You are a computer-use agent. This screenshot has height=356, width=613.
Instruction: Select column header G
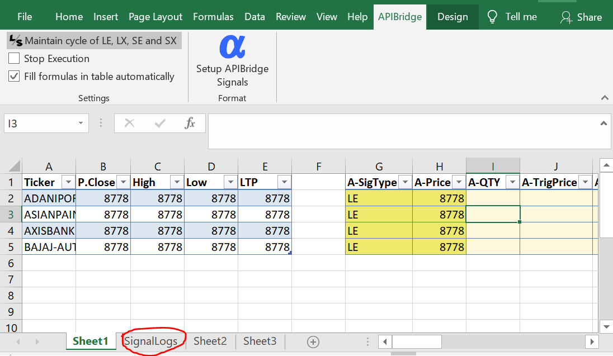pyautogui.click(x=379, y=167)
